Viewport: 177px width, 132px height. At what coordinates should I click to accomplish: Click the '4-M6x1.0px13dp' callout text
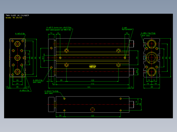(148, 33)
